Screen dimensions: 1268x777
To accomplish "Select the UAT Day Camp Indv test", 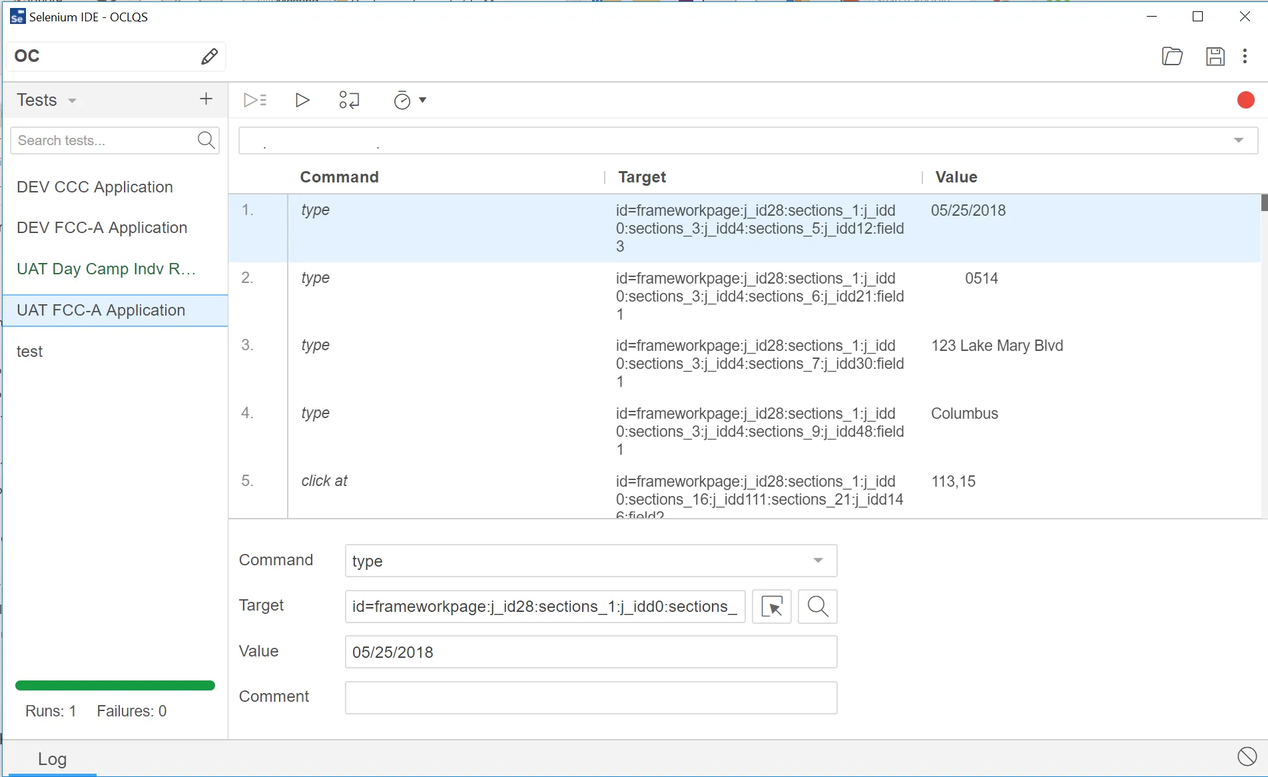I will pos(115,269).
